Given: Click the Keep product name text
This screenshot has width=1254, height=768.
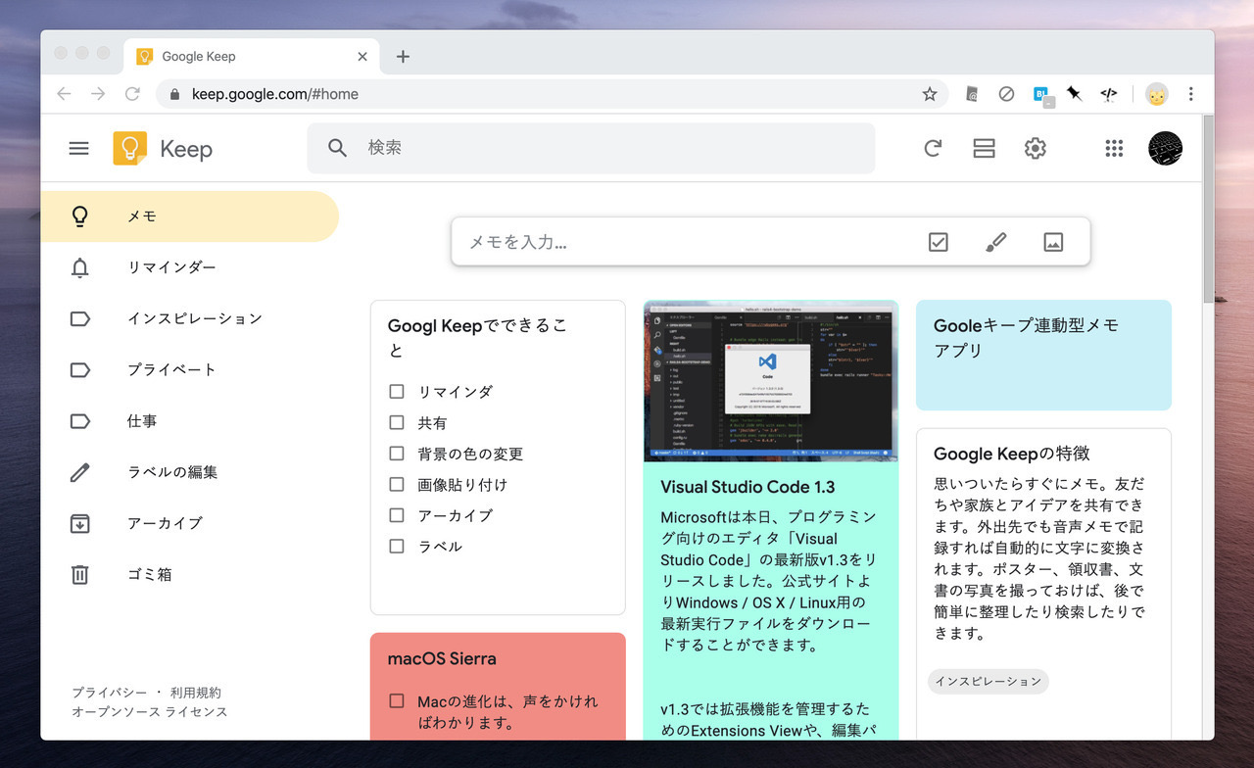Looking at the screenshot, I should point(186,149).
